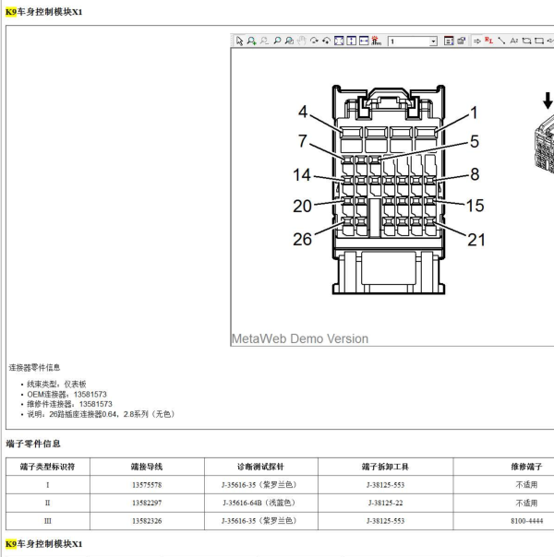Select the hand pan tool

click(302, 41)
